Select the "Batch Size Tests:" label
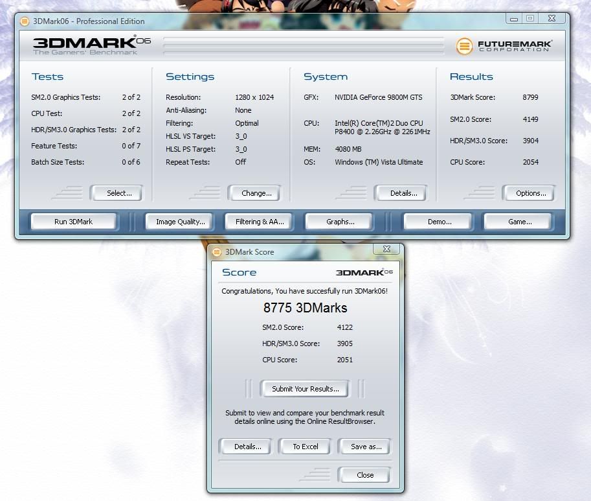This screenshot has width=591, height=501. pyautogui.click(x=58, y=162)
